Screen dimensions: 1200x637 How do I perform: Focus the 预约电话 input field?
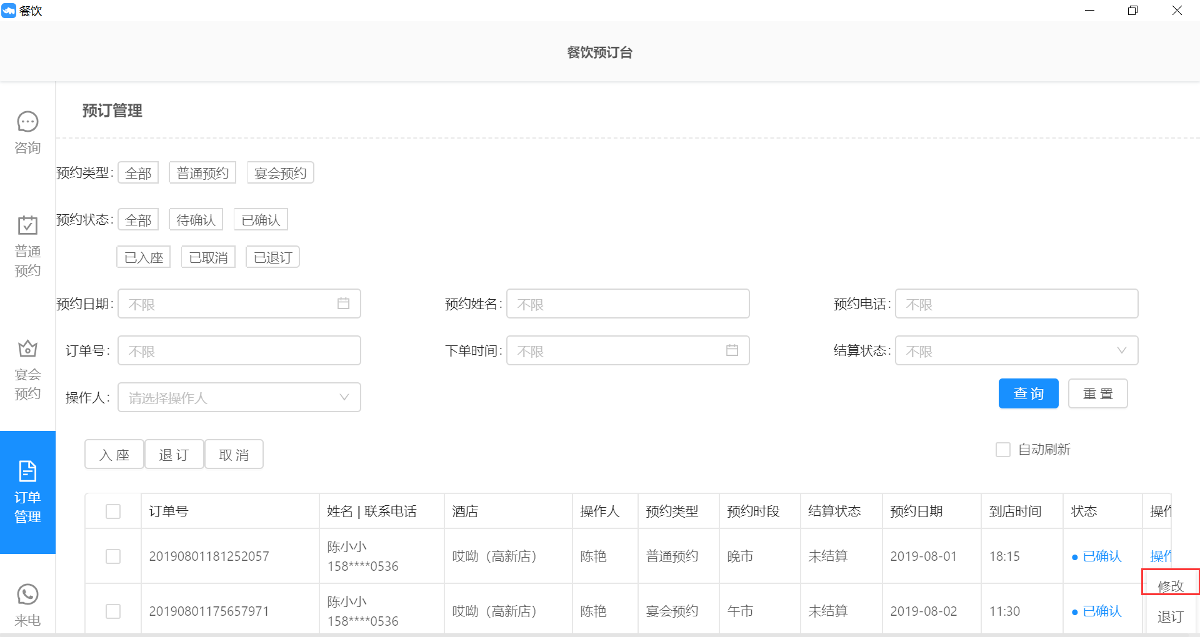1016,304
